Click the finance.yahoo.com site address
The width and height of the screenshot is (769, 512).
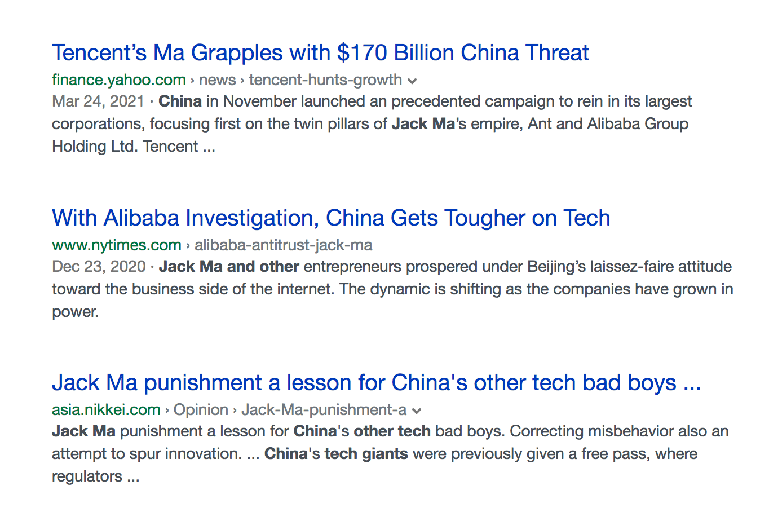pos(119,80)
